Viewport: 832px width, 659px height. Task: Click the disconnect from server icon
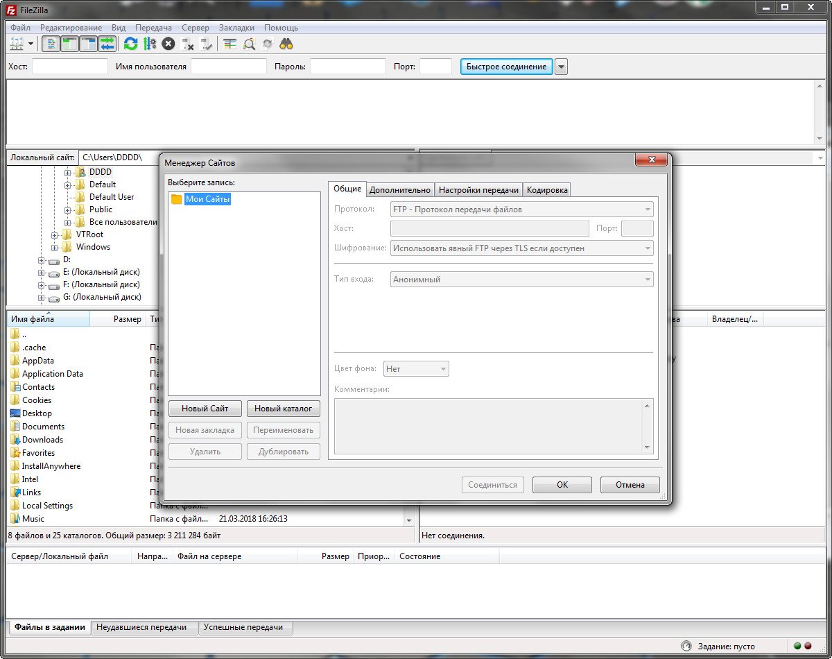[187, 44]
